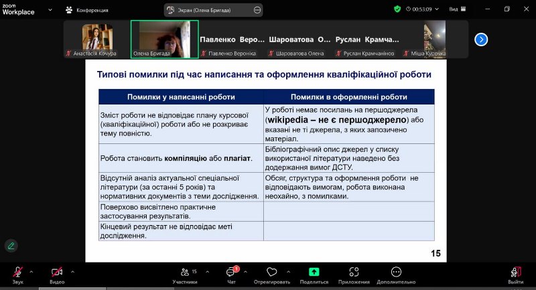Select Шароватова Олена participant tile
The height and width of the screenshot is (290, 536).
(x=299, y=40)
